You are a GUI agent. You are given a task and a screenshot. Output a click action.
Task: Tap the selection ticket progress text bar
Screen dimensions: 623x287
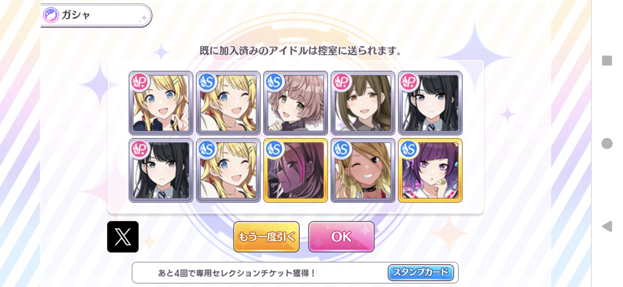[295, 273]
